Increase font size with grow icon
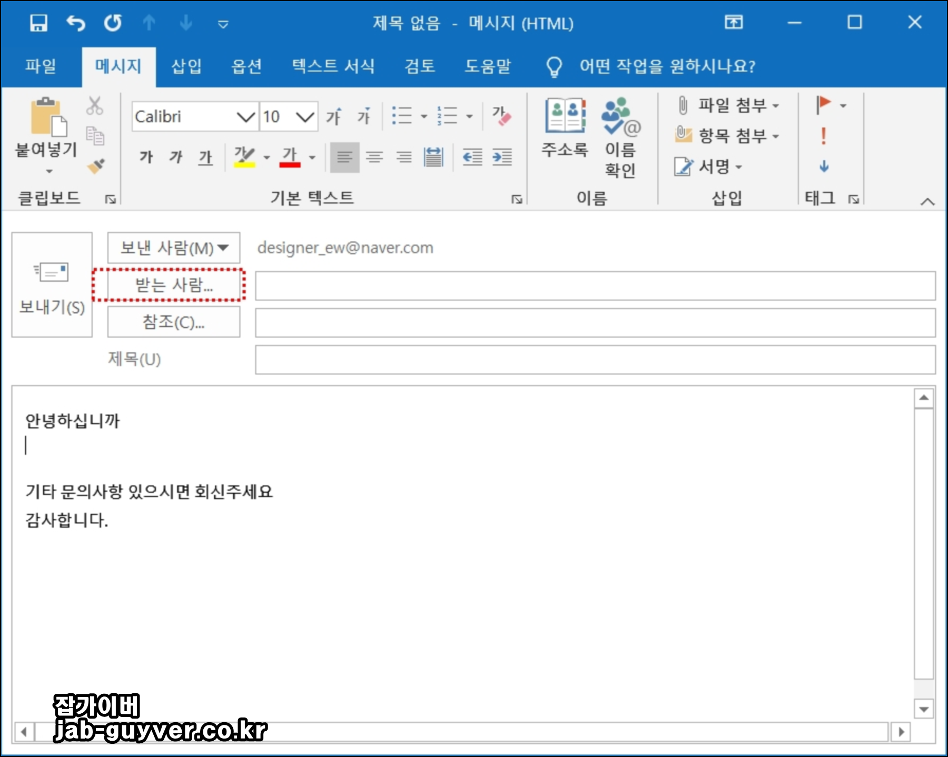Viewport: 948px width, 757px height. [x=334, y=116]
